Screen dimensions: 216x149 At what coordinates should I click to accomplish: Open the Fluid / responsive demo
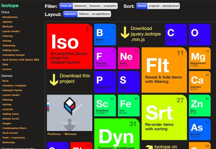pos(14,137)
